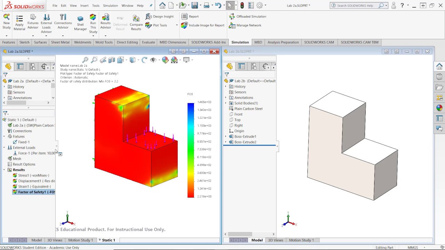This screenshot has height=250, width=445.
Task: Select Stress1 (-vonMises-) result
Action: [x=31, y=175]
